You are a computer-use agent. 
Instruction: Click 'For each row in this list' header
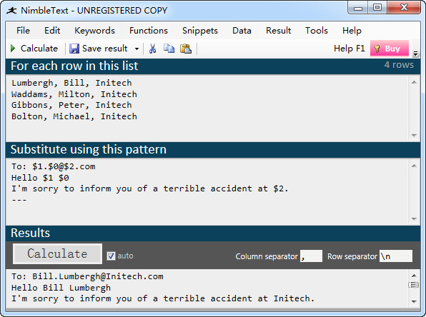pos(74,66)
